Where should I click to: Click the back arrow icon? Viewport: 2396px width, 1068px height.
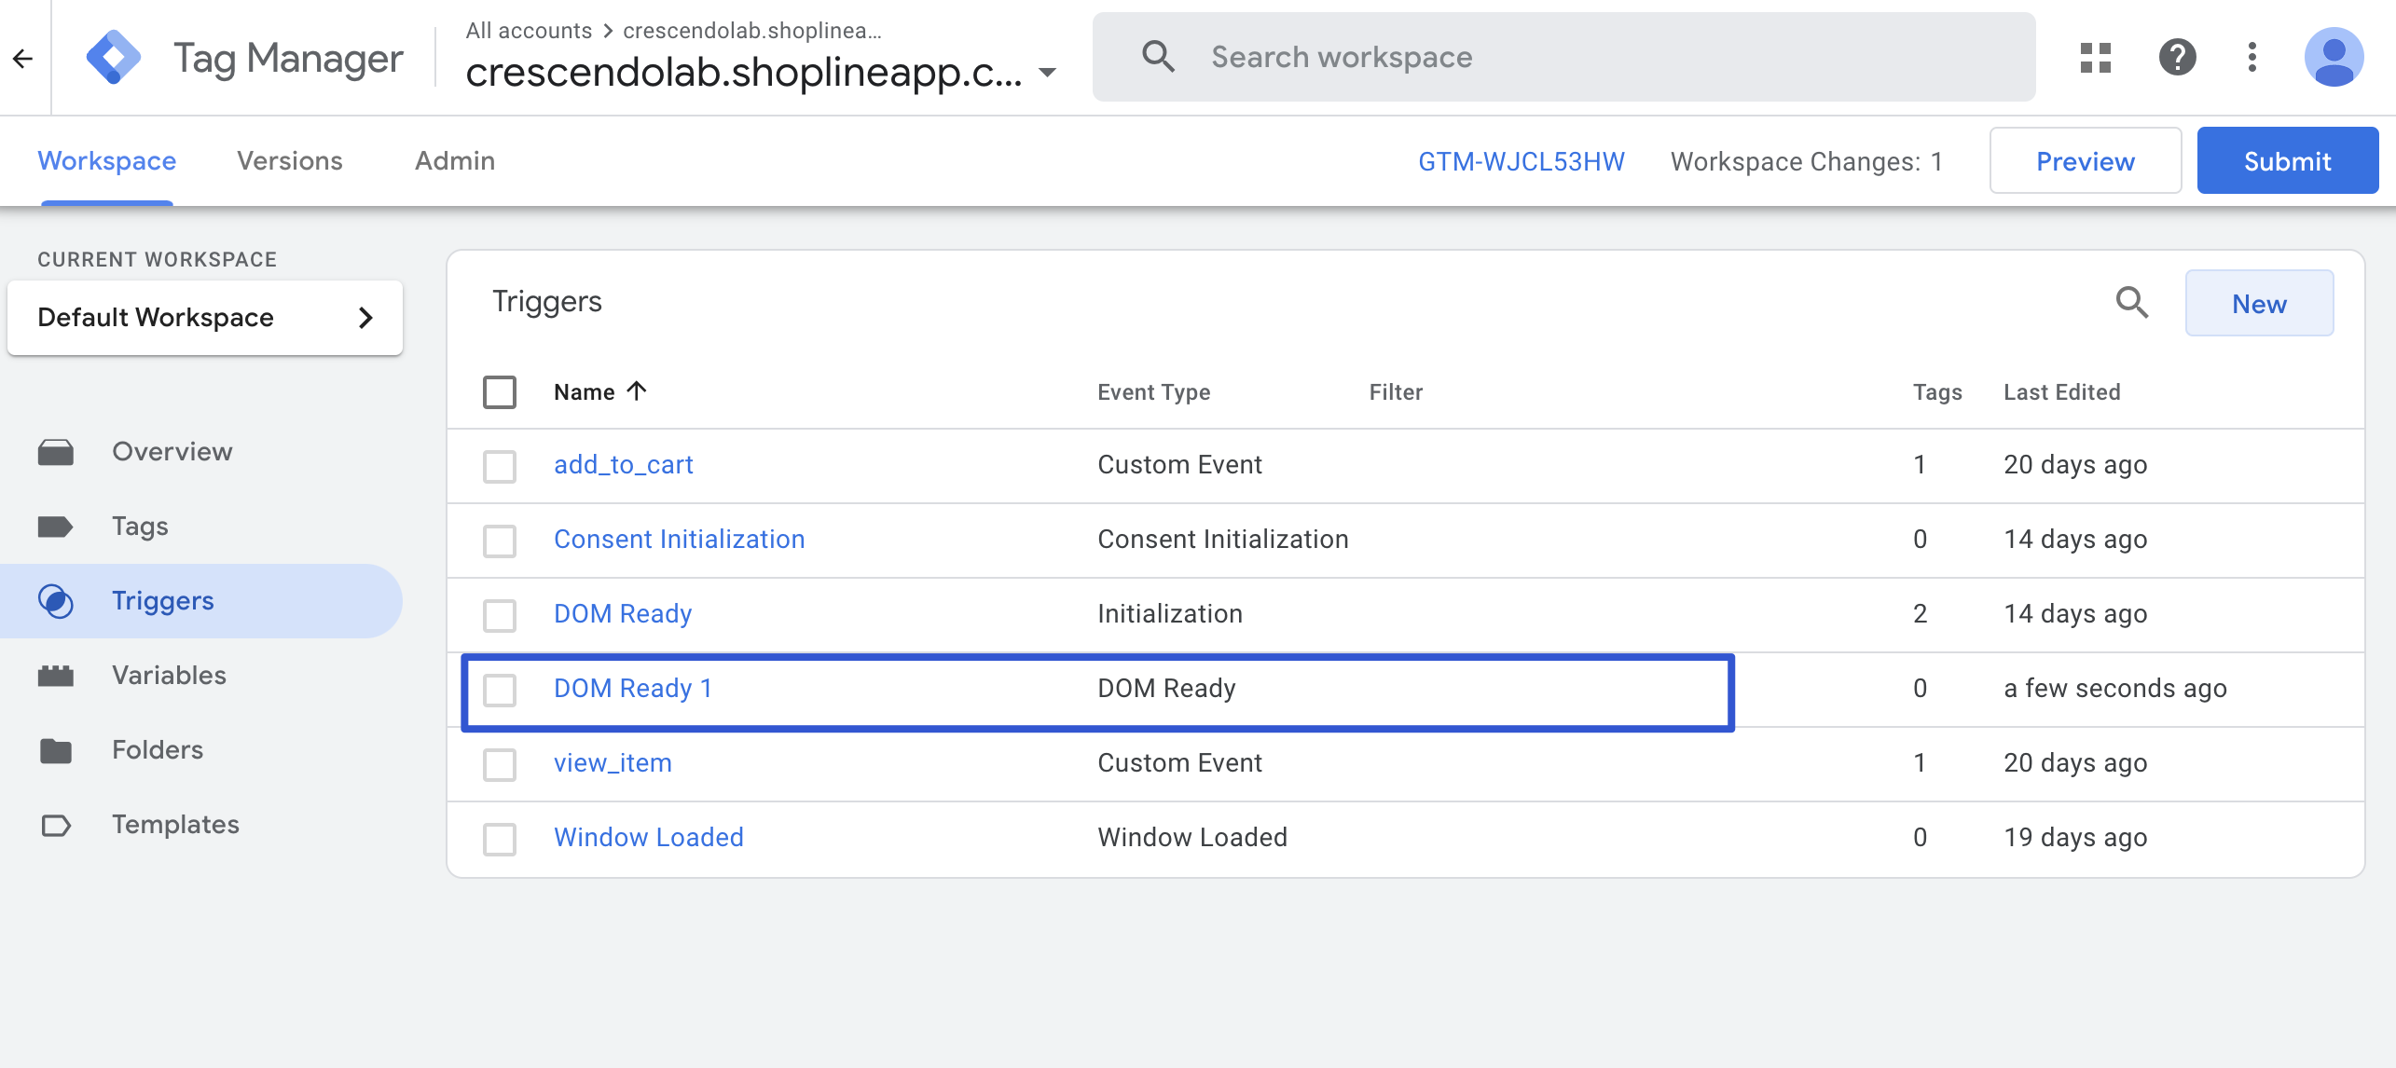pyautogui.click(x=23, y=59)
